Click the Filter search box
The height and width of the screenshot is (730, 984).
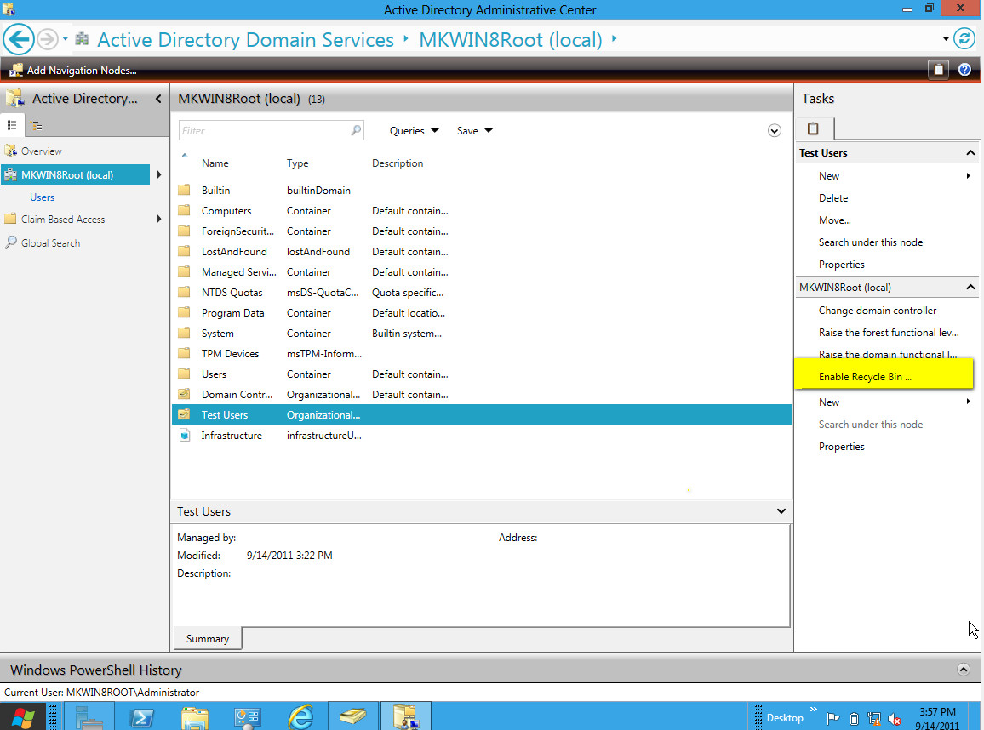[x=271, y=129]
